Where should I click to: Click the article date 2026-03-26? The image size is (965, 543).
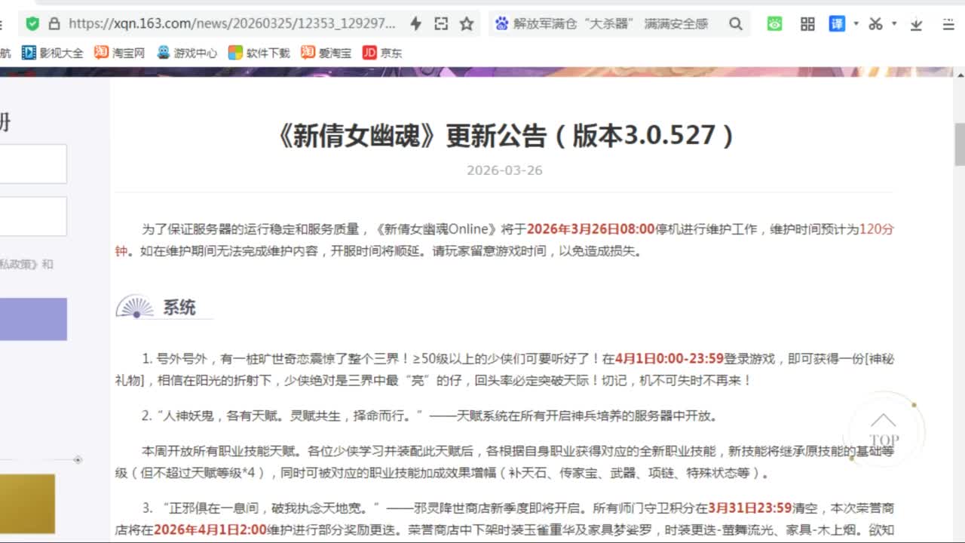tap(504, 170)
